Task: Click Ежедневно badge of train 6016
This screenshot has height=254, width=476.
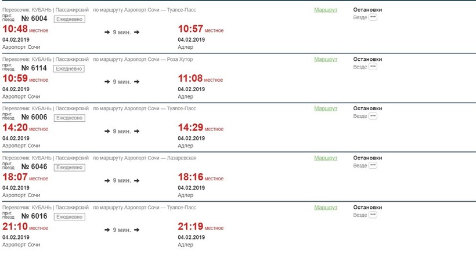Action: (x=69, y=216)
